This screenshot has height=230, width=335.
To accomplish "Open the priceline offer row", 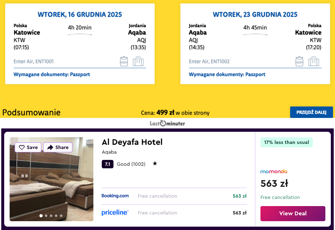I will [174, 213].
